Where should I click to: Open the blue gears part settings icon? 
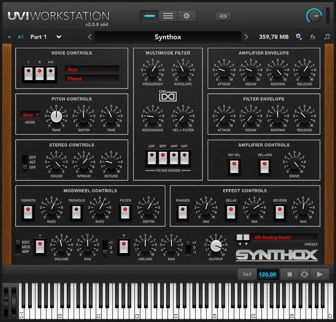pos(299,37)
